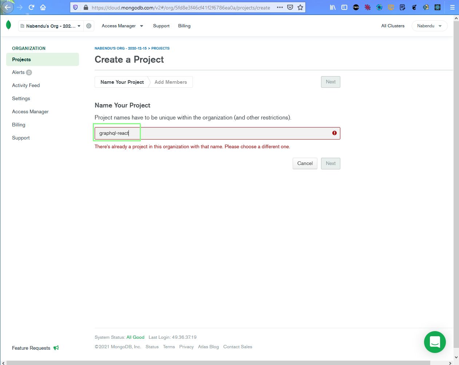Open the Privacy footer link
459x365 pixels.
[186, 347]
